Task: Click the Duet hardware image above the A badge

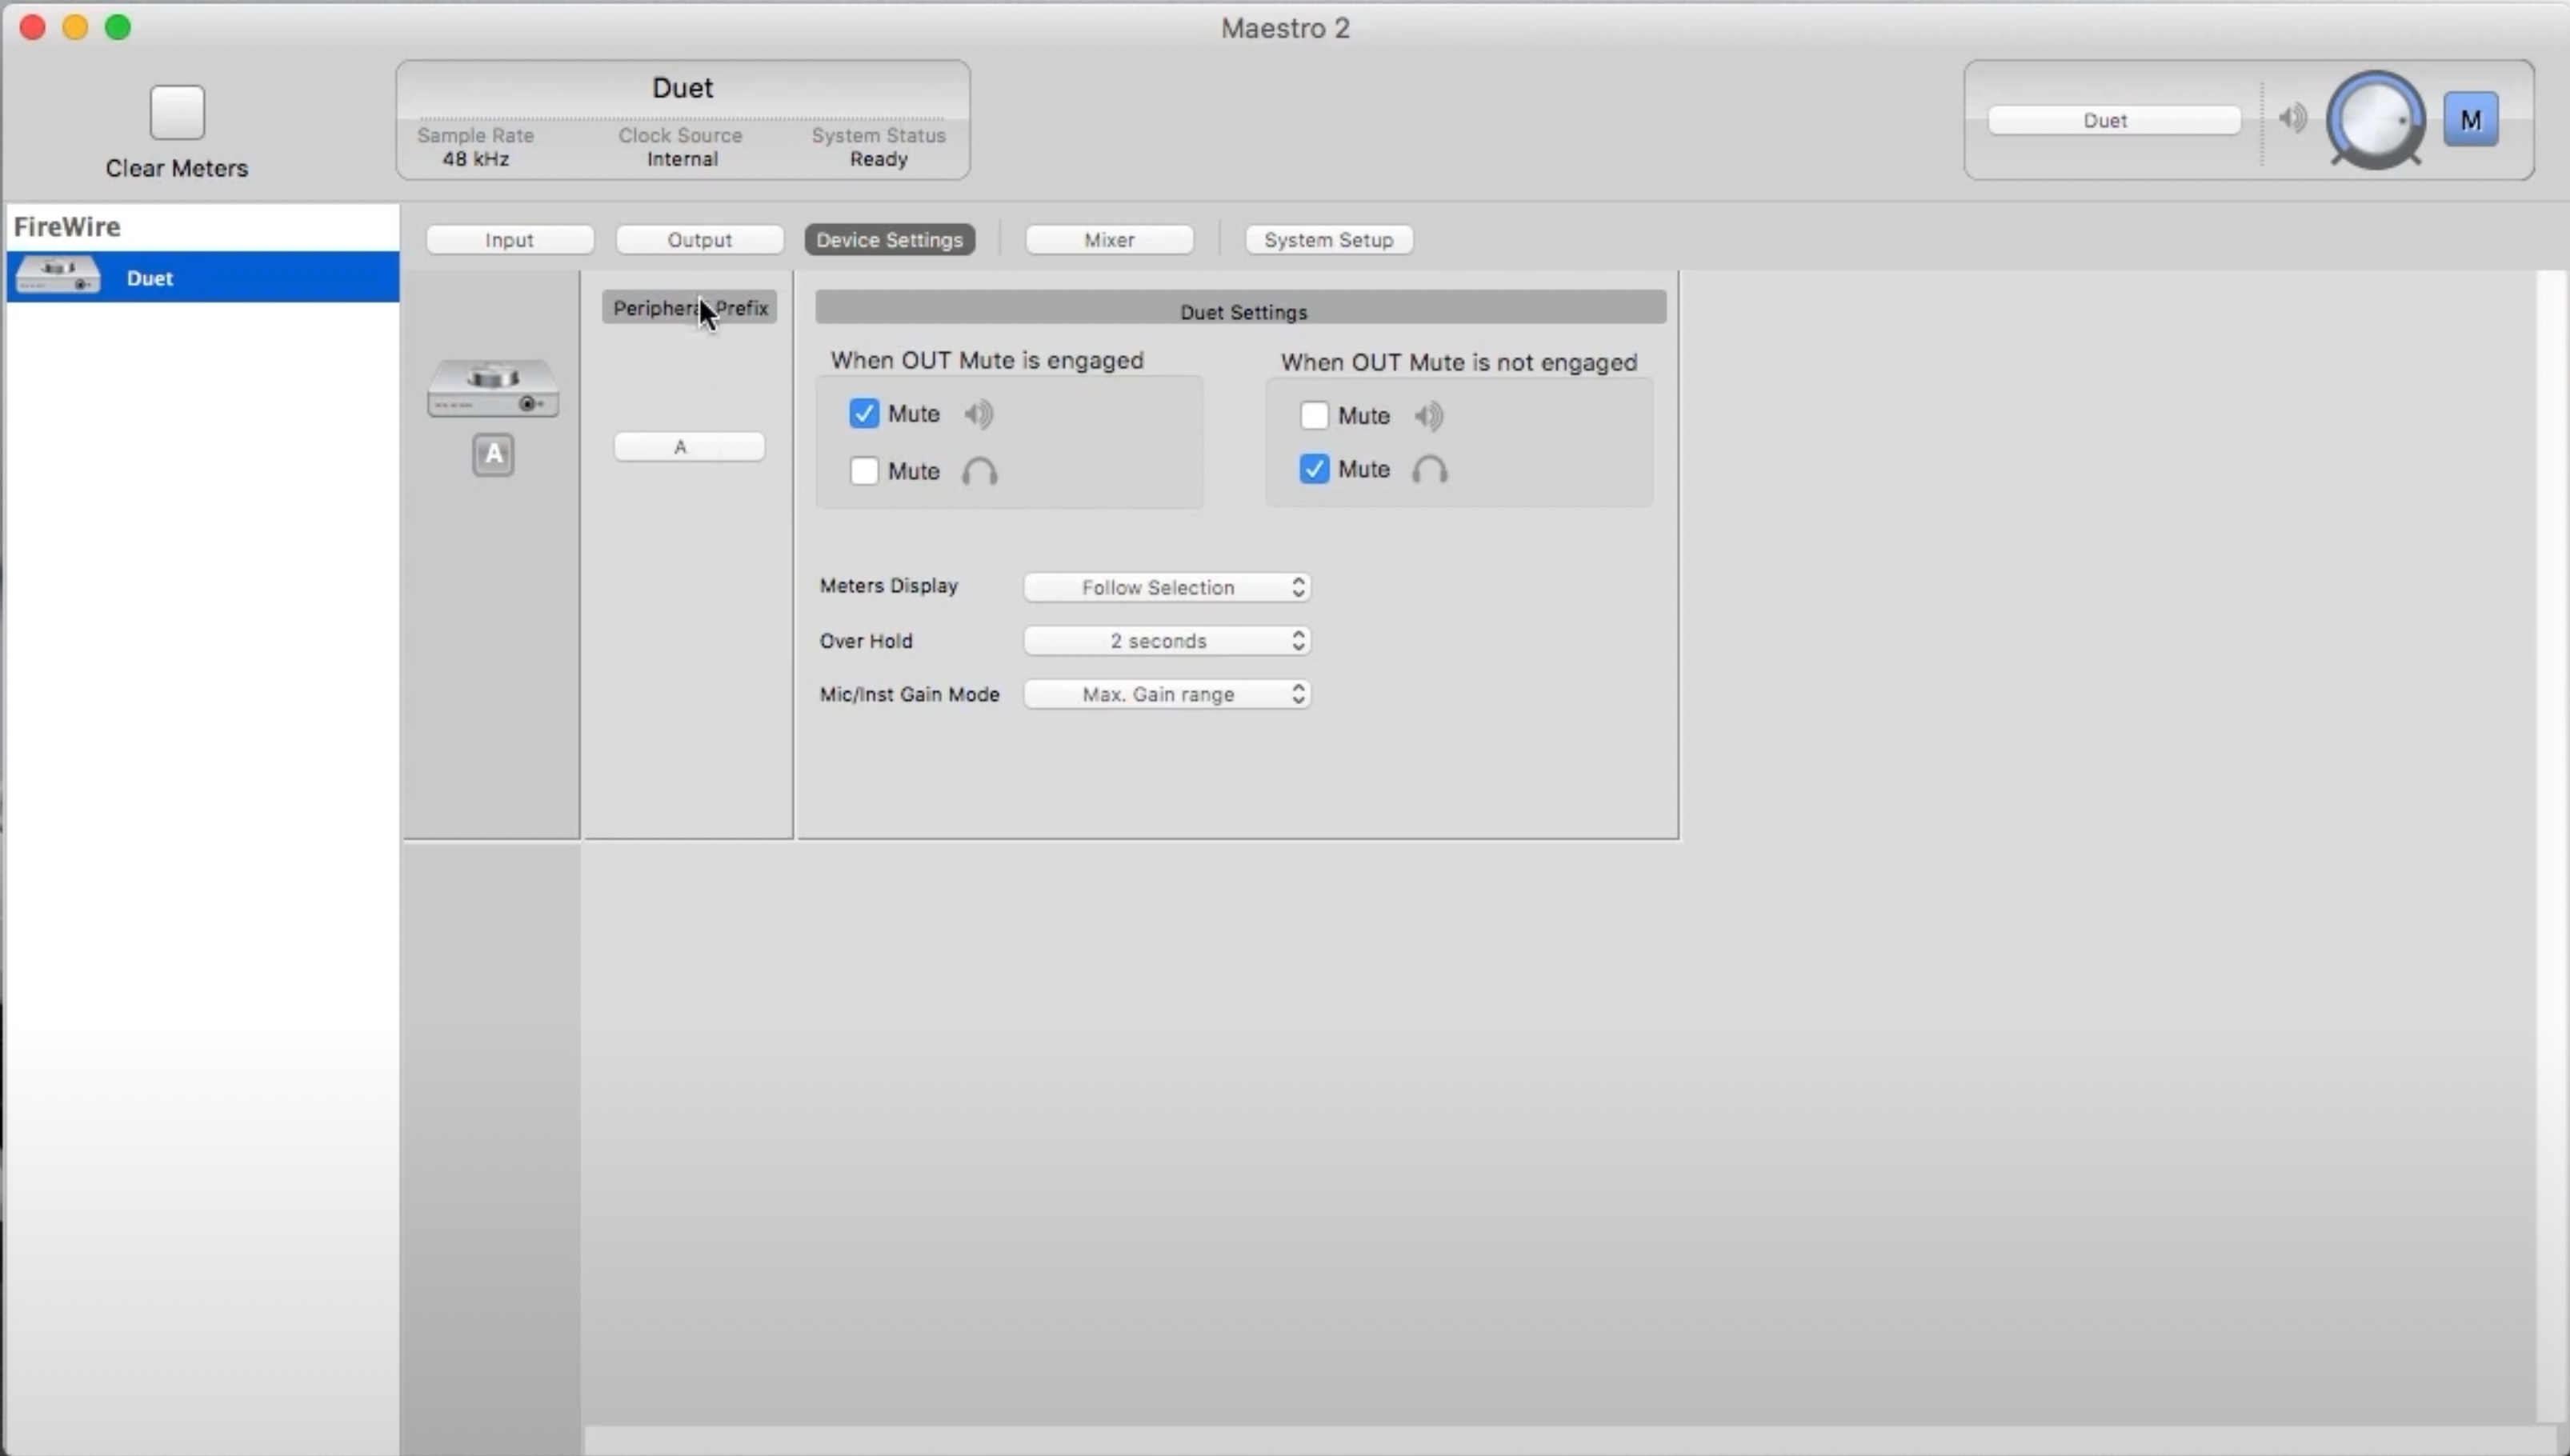Action: point(493,388)
